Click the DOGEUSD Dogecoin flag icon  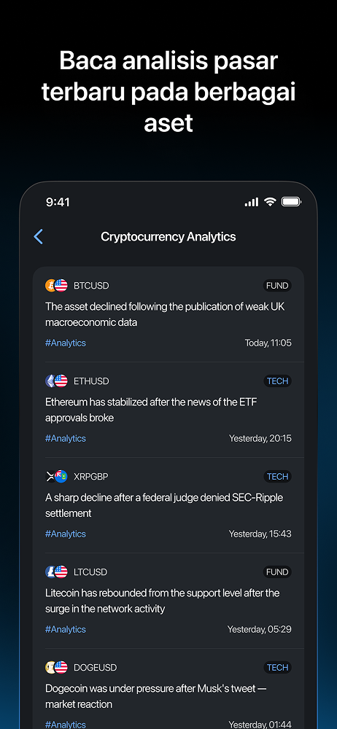click(56, 668)
